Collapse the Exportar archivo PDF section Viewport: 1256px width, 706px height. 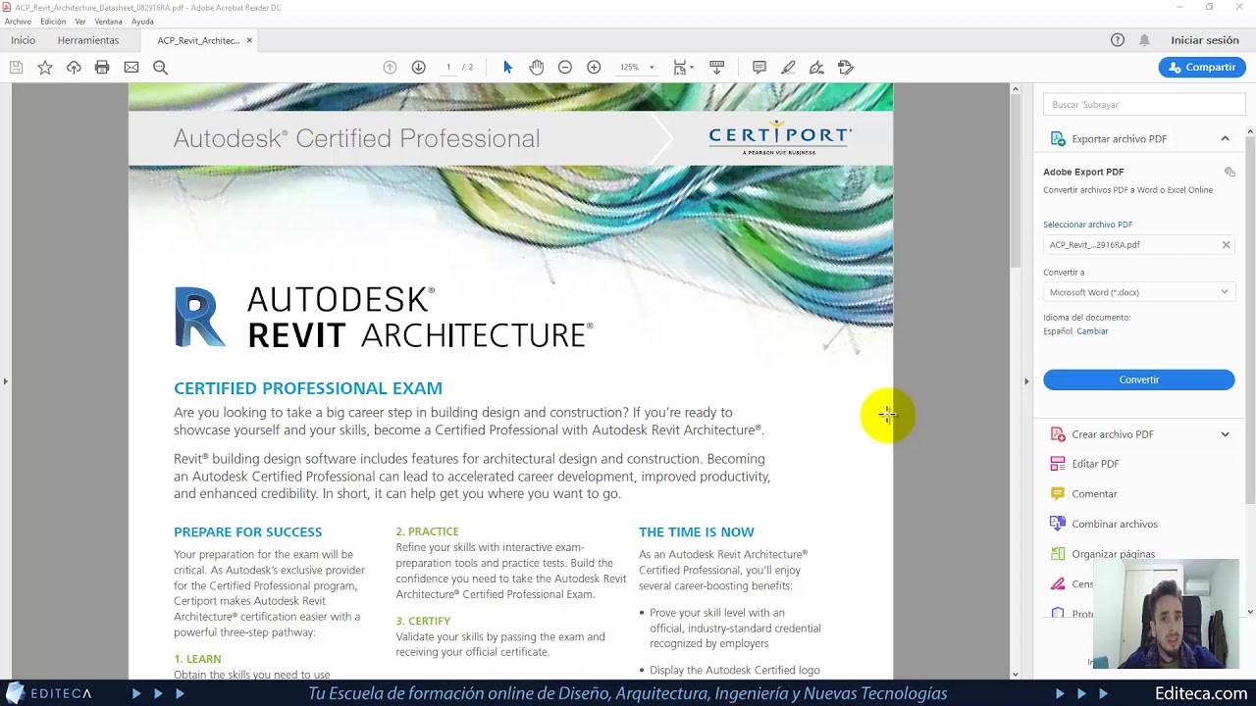click(x=1225, y=139)
